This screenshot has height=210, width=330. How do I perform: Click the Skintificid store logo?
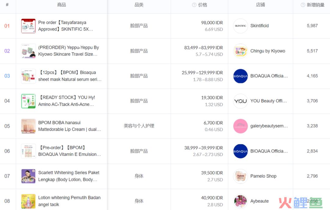[x=240, y=26]
